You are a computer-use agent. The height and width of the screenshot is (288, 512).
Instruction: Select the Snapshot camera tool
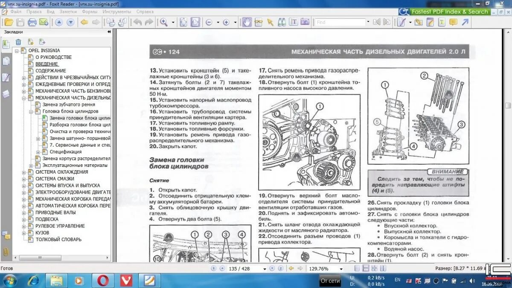point(305,22)
